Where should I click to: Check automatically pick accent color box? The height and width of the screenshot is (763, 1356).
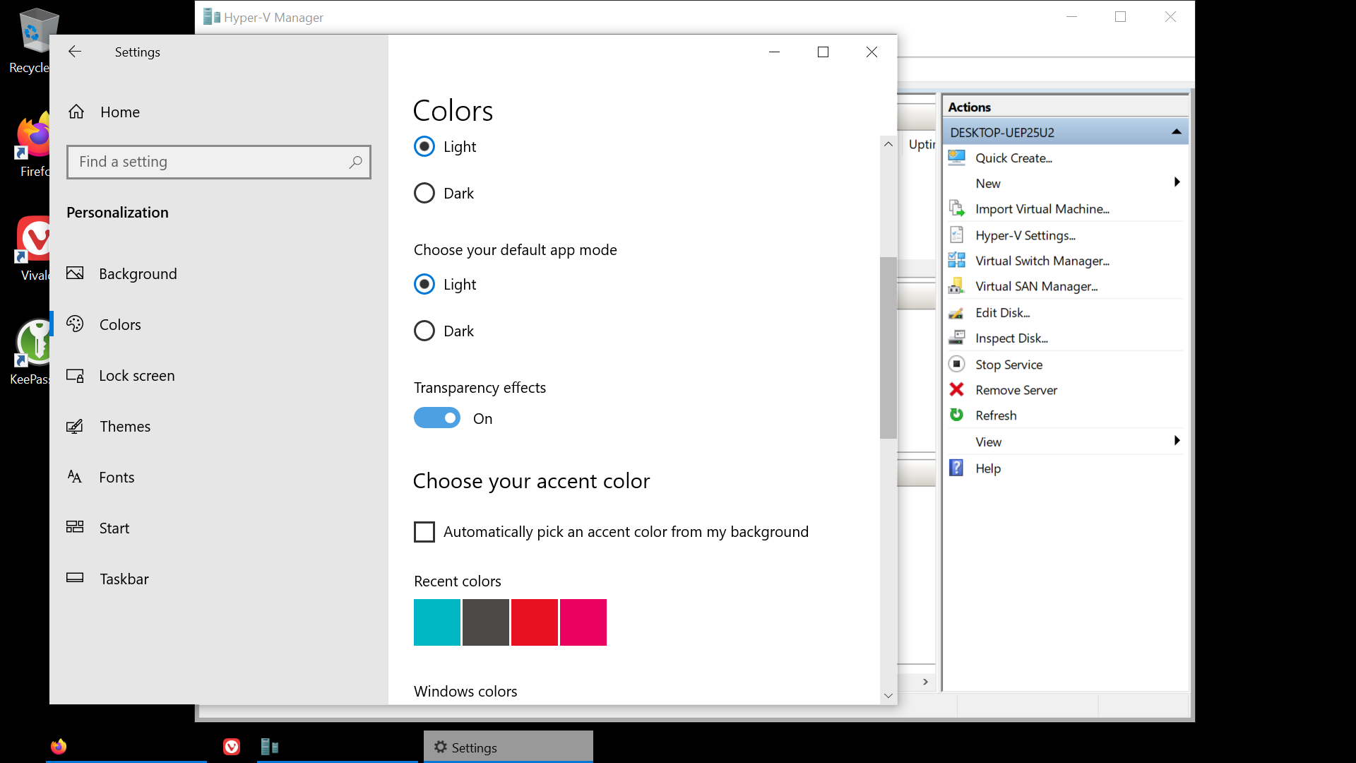[x=424, y=531]
